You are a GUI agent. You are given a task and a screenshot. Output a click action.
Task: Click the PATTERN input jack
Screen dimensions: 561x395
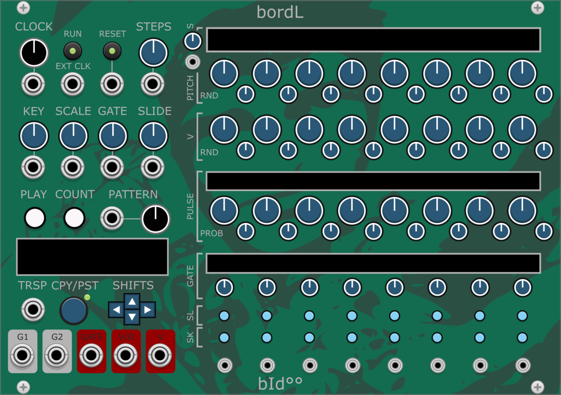click(112, 218)
